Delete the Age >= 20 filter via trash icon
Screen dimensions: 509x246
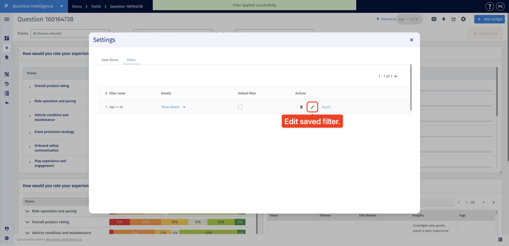tap(301, 107)
